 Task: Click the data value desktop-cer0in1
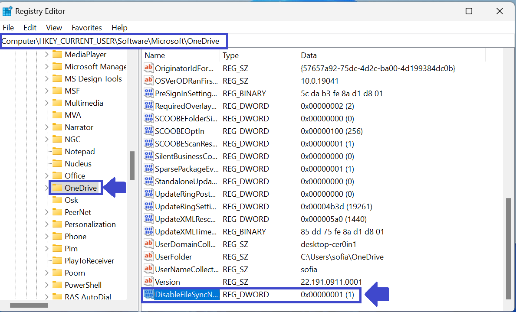(x=329, y=244)
